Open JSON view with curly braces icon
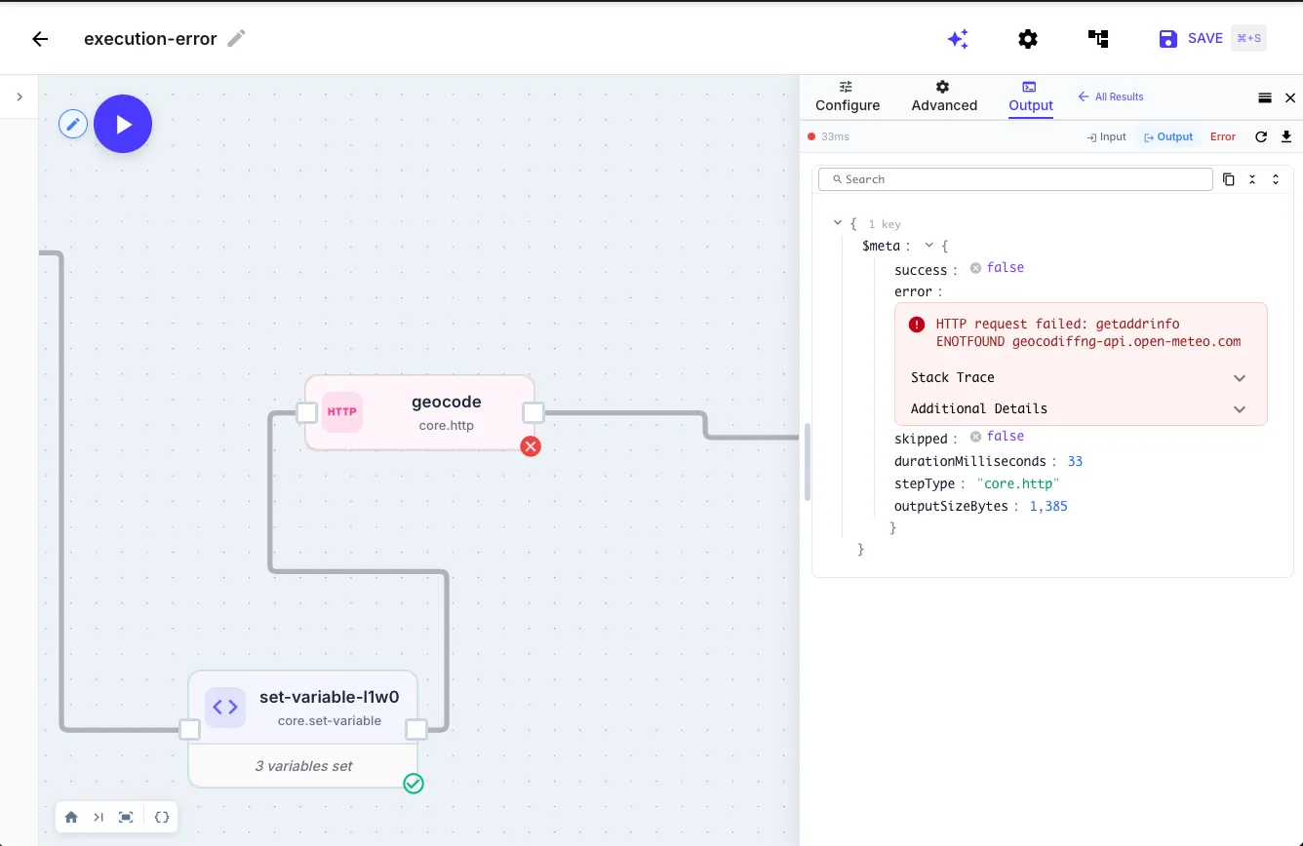Screen dimensions: 1303x846 [x=163, y=817]
